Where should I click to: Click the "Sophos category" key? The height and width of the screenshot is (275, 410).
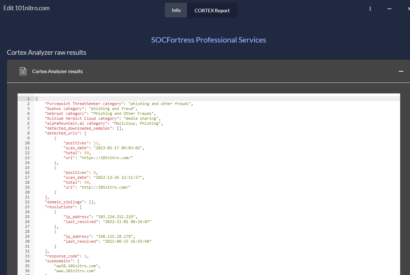tap(65, 109)
